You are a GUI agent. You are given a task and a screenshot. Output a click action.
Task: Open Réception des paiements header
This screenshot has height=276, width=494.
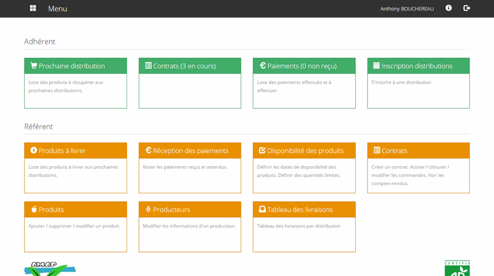190,151
